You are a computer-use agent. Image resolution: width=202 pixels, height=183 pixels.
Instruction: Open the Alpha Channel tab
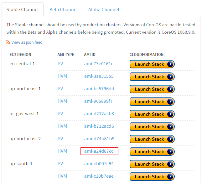pos(104,10)
